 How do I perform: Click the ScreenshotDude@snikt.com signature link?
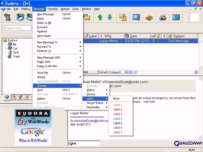click(x=89, y=121)
